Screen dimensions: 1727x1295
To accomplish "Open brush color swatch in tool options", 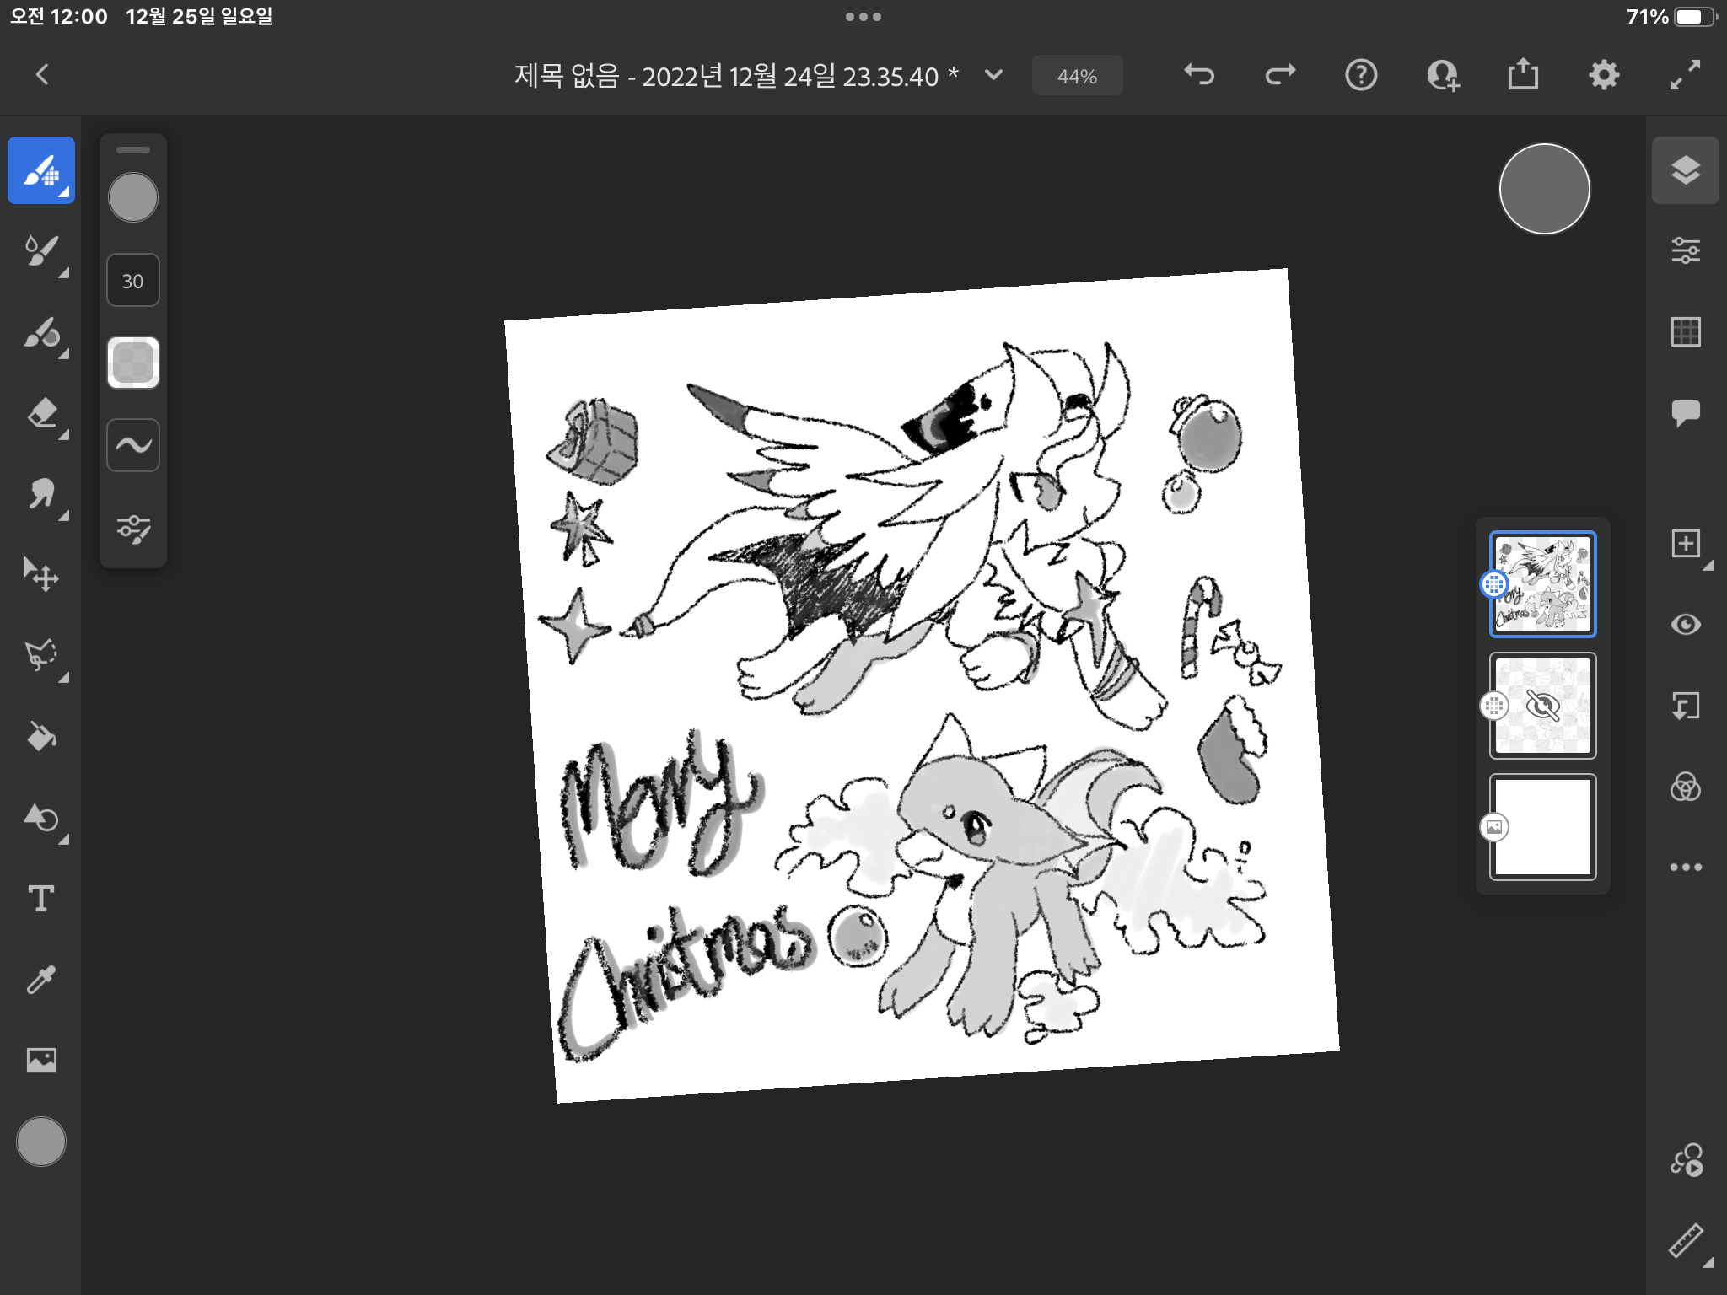I will coord(133,198).
